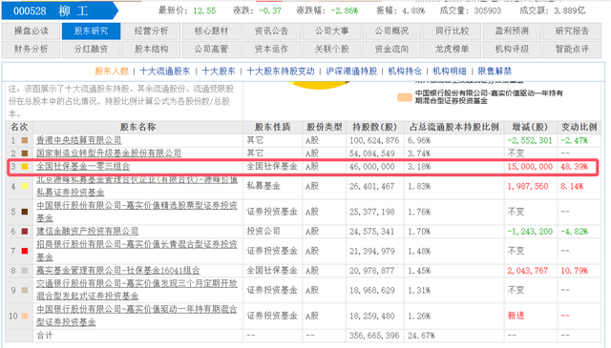Open 分红融资 tab
611x348 pixels.
(x=91, y=50)
